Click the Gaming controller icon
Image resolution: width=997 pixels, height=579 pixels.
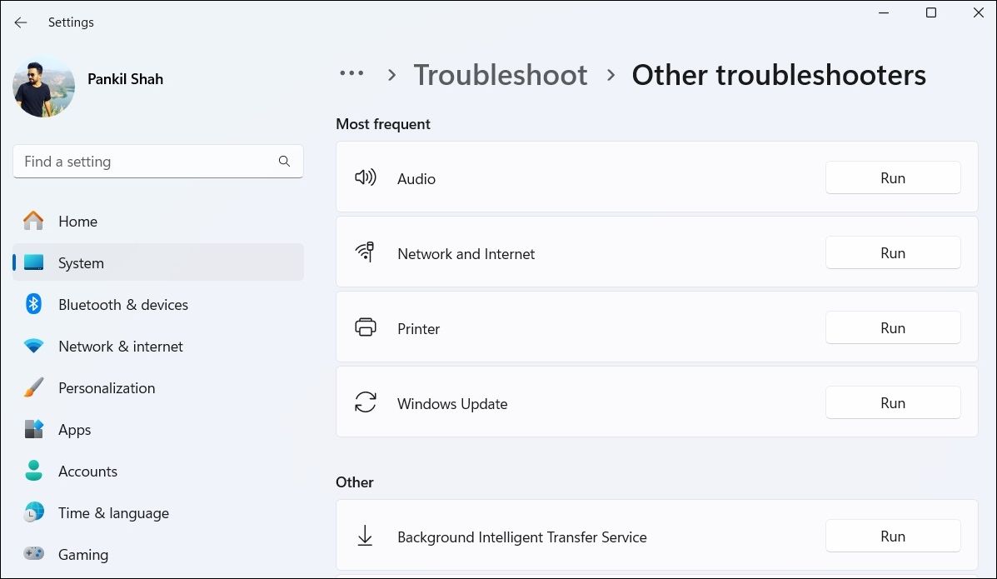(33, 554)
